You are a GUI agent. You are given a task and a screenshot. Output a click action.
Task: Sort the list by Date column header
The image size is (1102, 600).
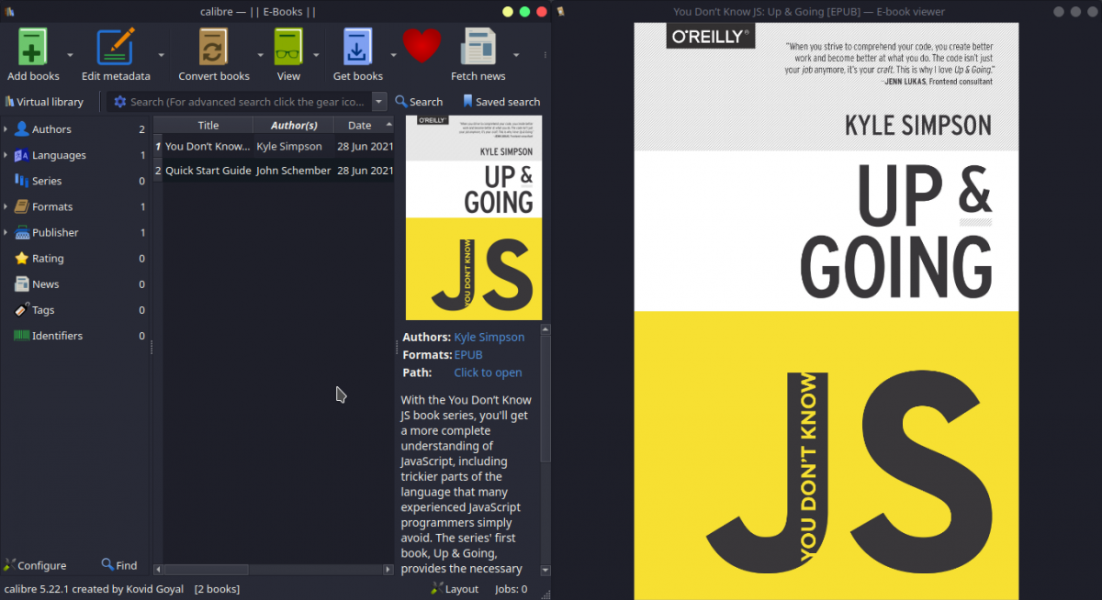tap(360, 126)
